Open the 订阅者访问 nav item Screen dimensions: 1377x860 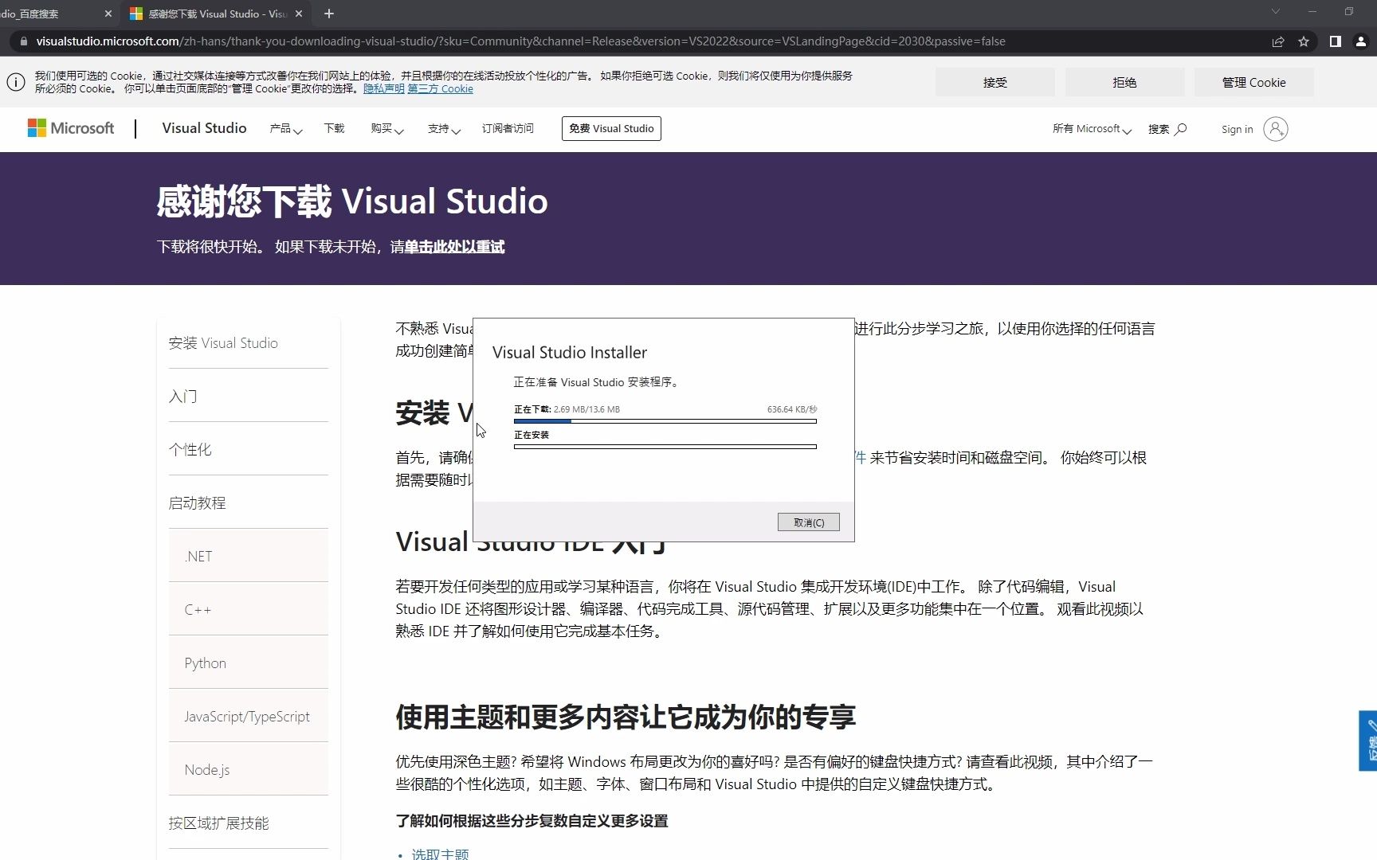[x=508, y=128]
